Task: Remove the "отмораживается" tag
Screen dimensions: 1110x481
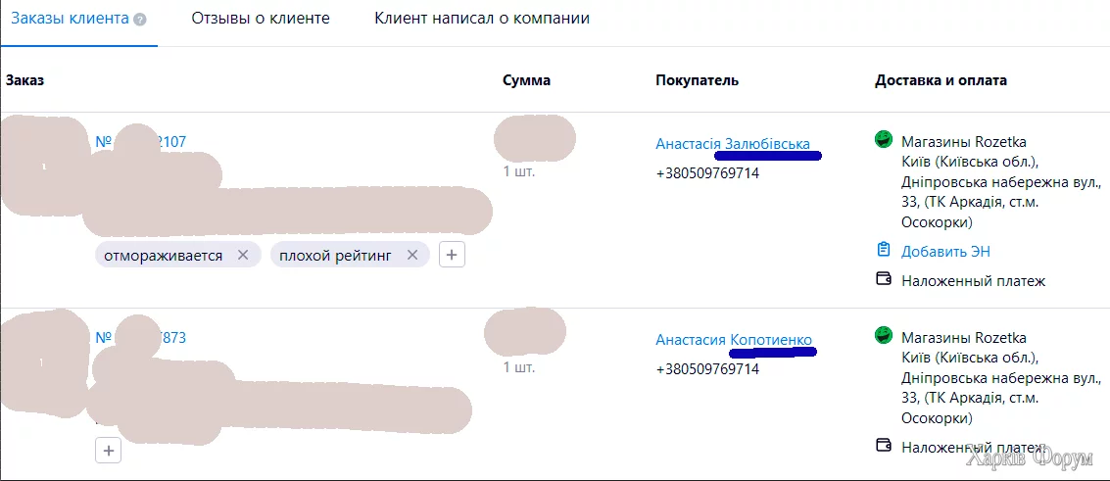Action: (243, 255)
